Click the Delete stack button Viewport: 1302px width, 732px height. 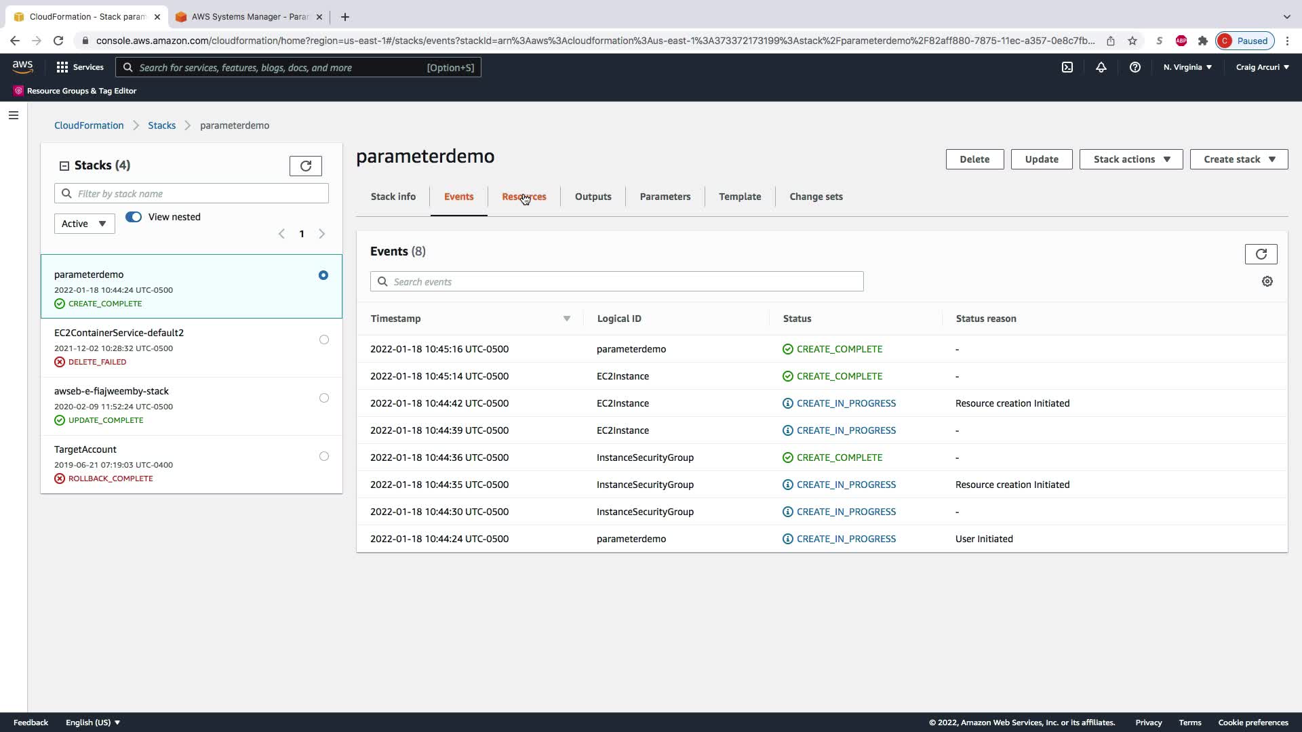974,159
